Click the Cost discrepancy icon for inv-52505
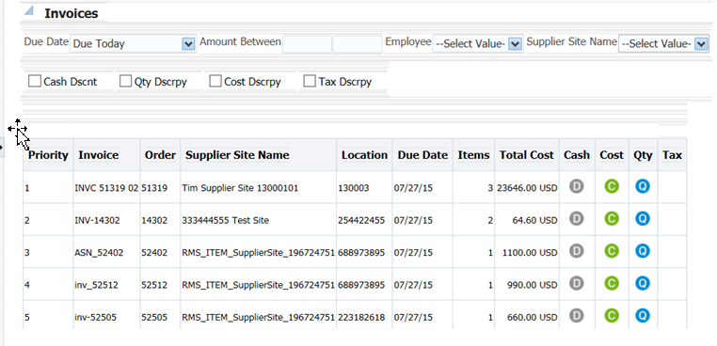 tap(612, 315)
